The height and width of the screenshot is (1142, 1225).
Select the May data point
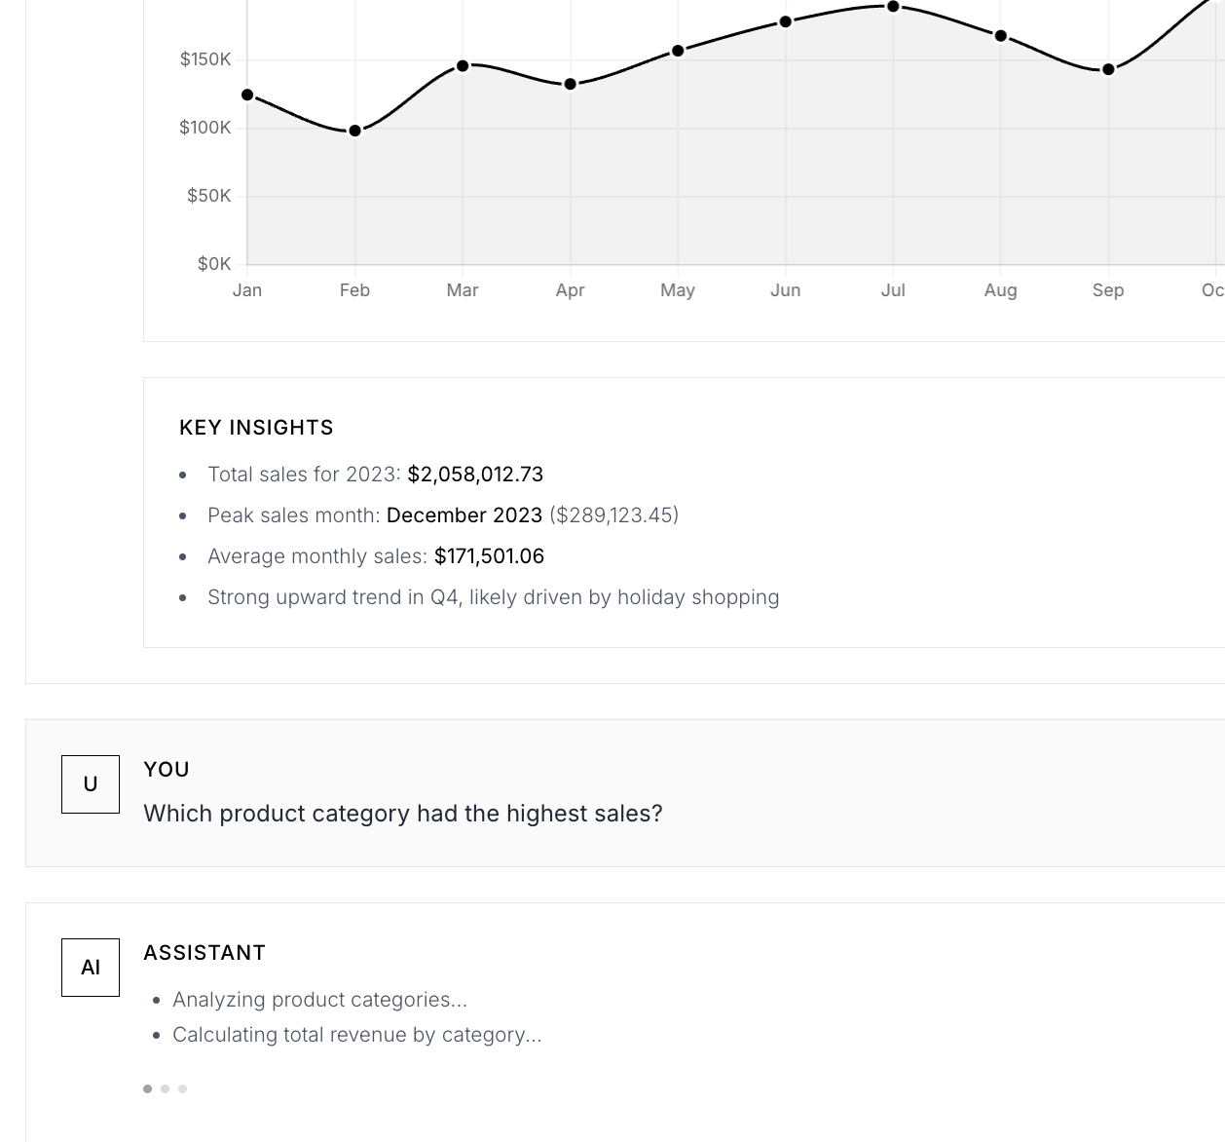678,51
